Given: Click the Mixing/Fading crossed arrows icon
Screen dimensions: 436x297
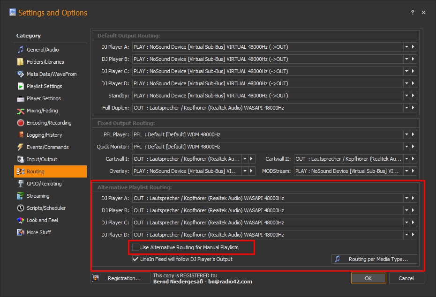Looking at the screenshot, I should pos(21,111).
